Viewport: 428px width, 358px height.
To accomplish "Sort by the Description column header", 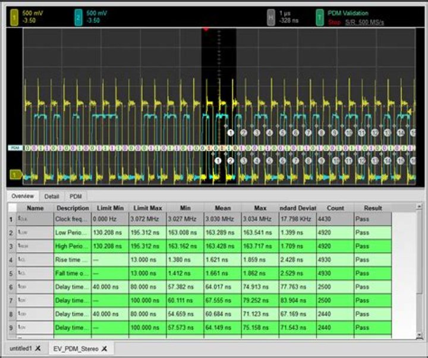I will (73, 208).
